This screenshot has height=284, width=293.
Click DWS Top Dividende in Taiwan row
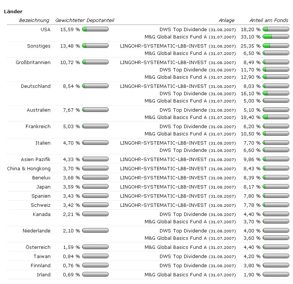tap(183, 256)
